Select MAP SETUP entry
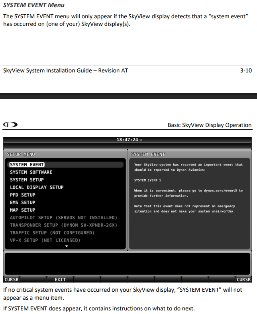 23,210
